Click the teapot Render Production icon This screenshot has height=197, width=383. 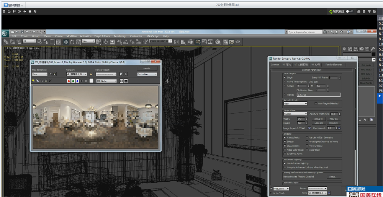(238, 42)
